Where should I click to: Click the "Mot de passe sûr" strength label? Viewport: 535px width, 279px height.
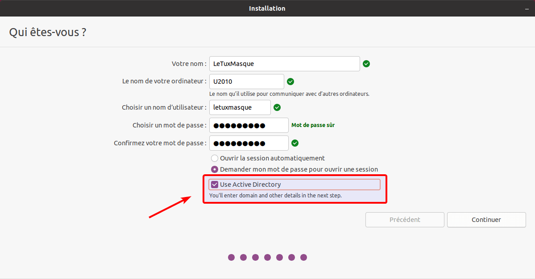(313, 125)
